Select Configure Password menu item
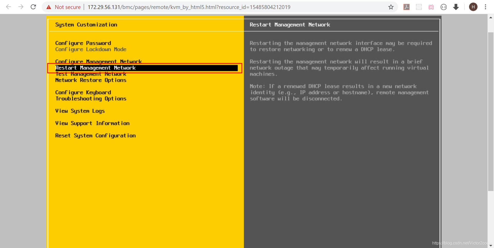Viewport: 494px width, 248px height. (x=83, y=43)
